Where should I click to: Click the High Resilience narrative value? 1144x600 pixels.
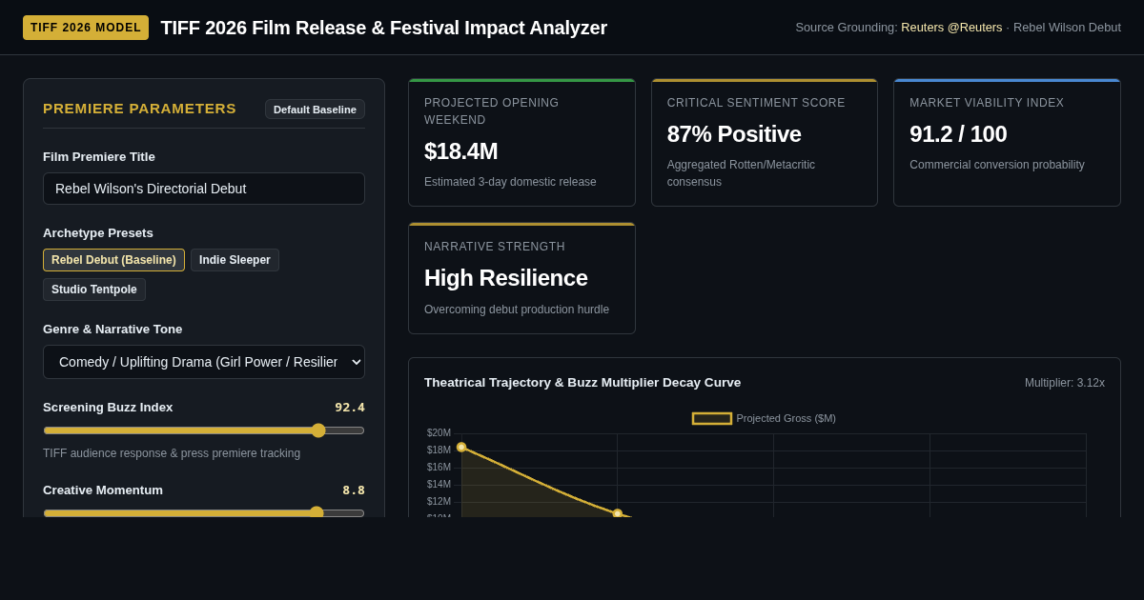coord(506,278)
